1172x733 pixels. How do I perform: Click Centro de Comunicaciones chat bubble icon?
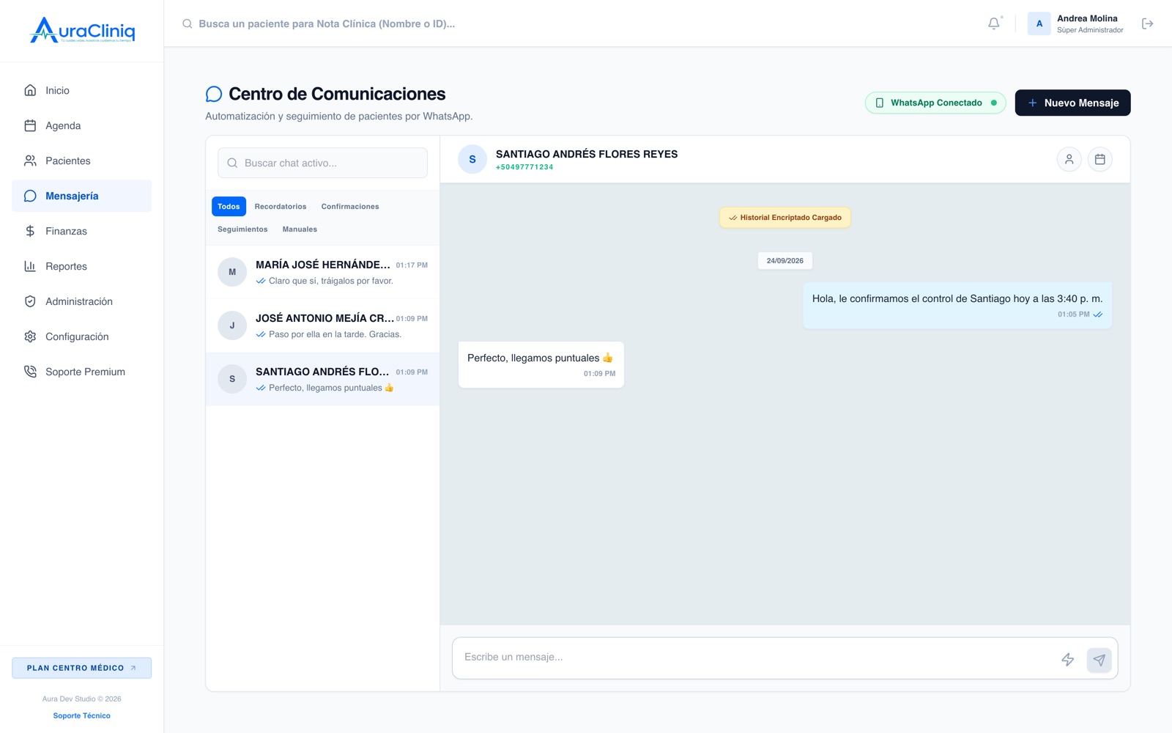pyautogui.click(x=214, y=94)
